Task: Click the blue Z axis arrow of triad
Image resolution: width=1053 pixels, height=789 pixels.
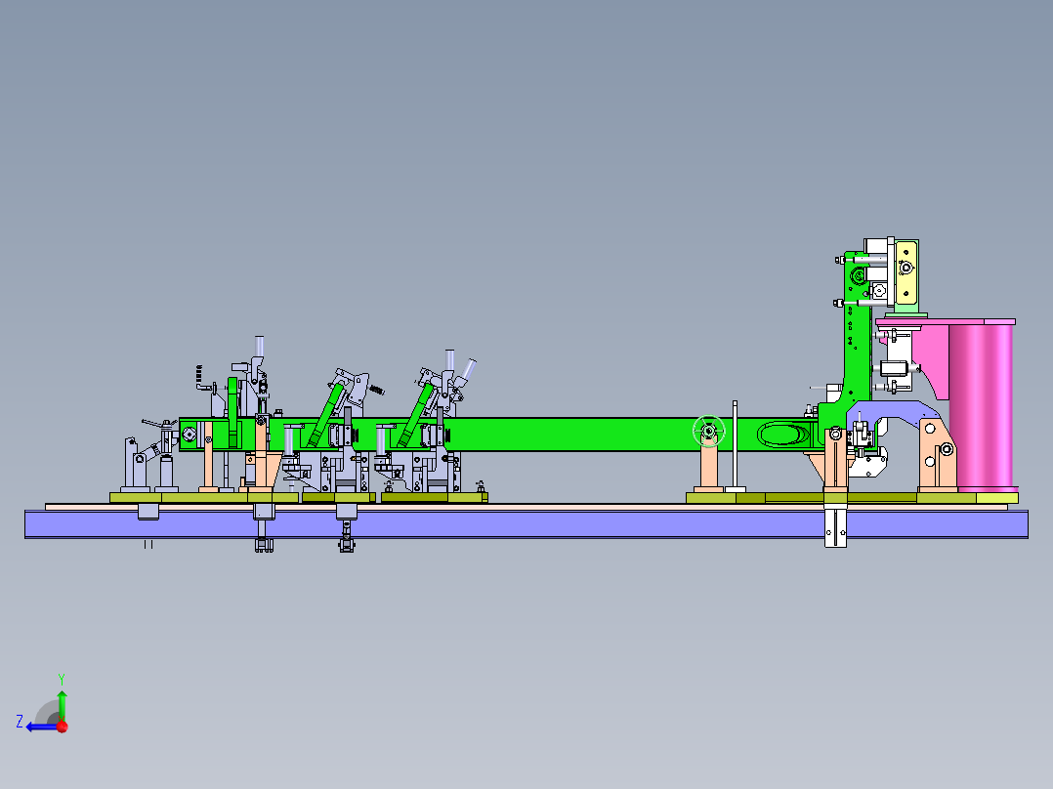Action: click(x=42, y=727)
